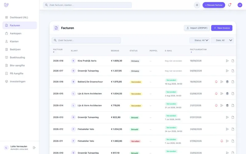This screenshot has height=154, width=246.
Task: Open the document icon for invoice 2026-013
Action: [x=233, y=117]
